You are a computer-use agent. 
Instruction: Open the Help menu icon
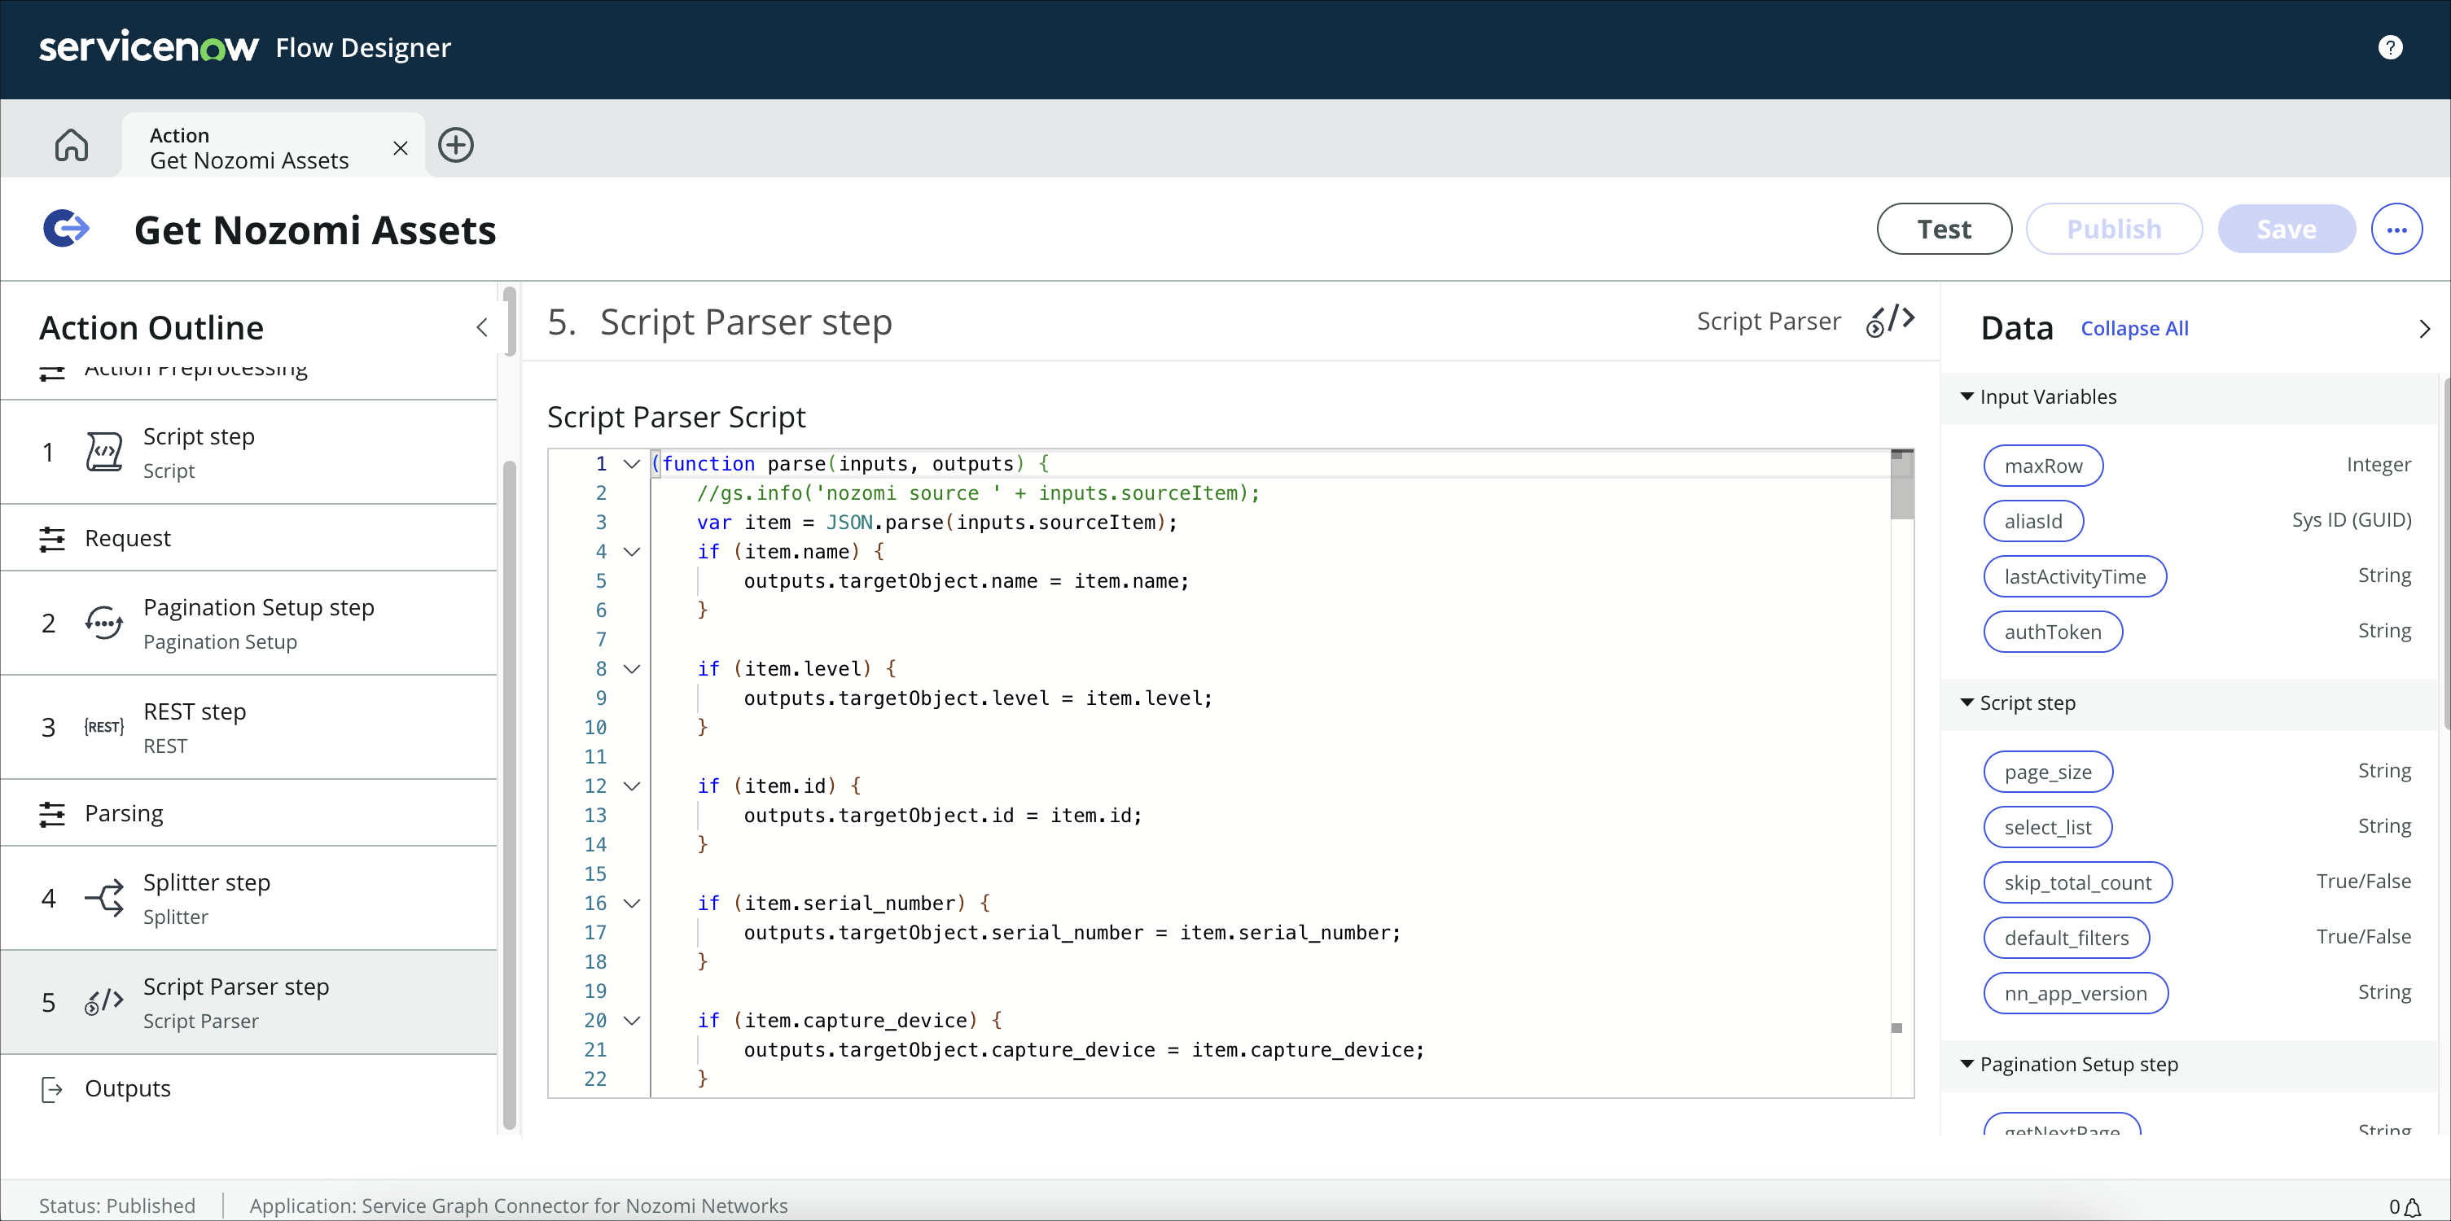click(x=2392, y=47)
